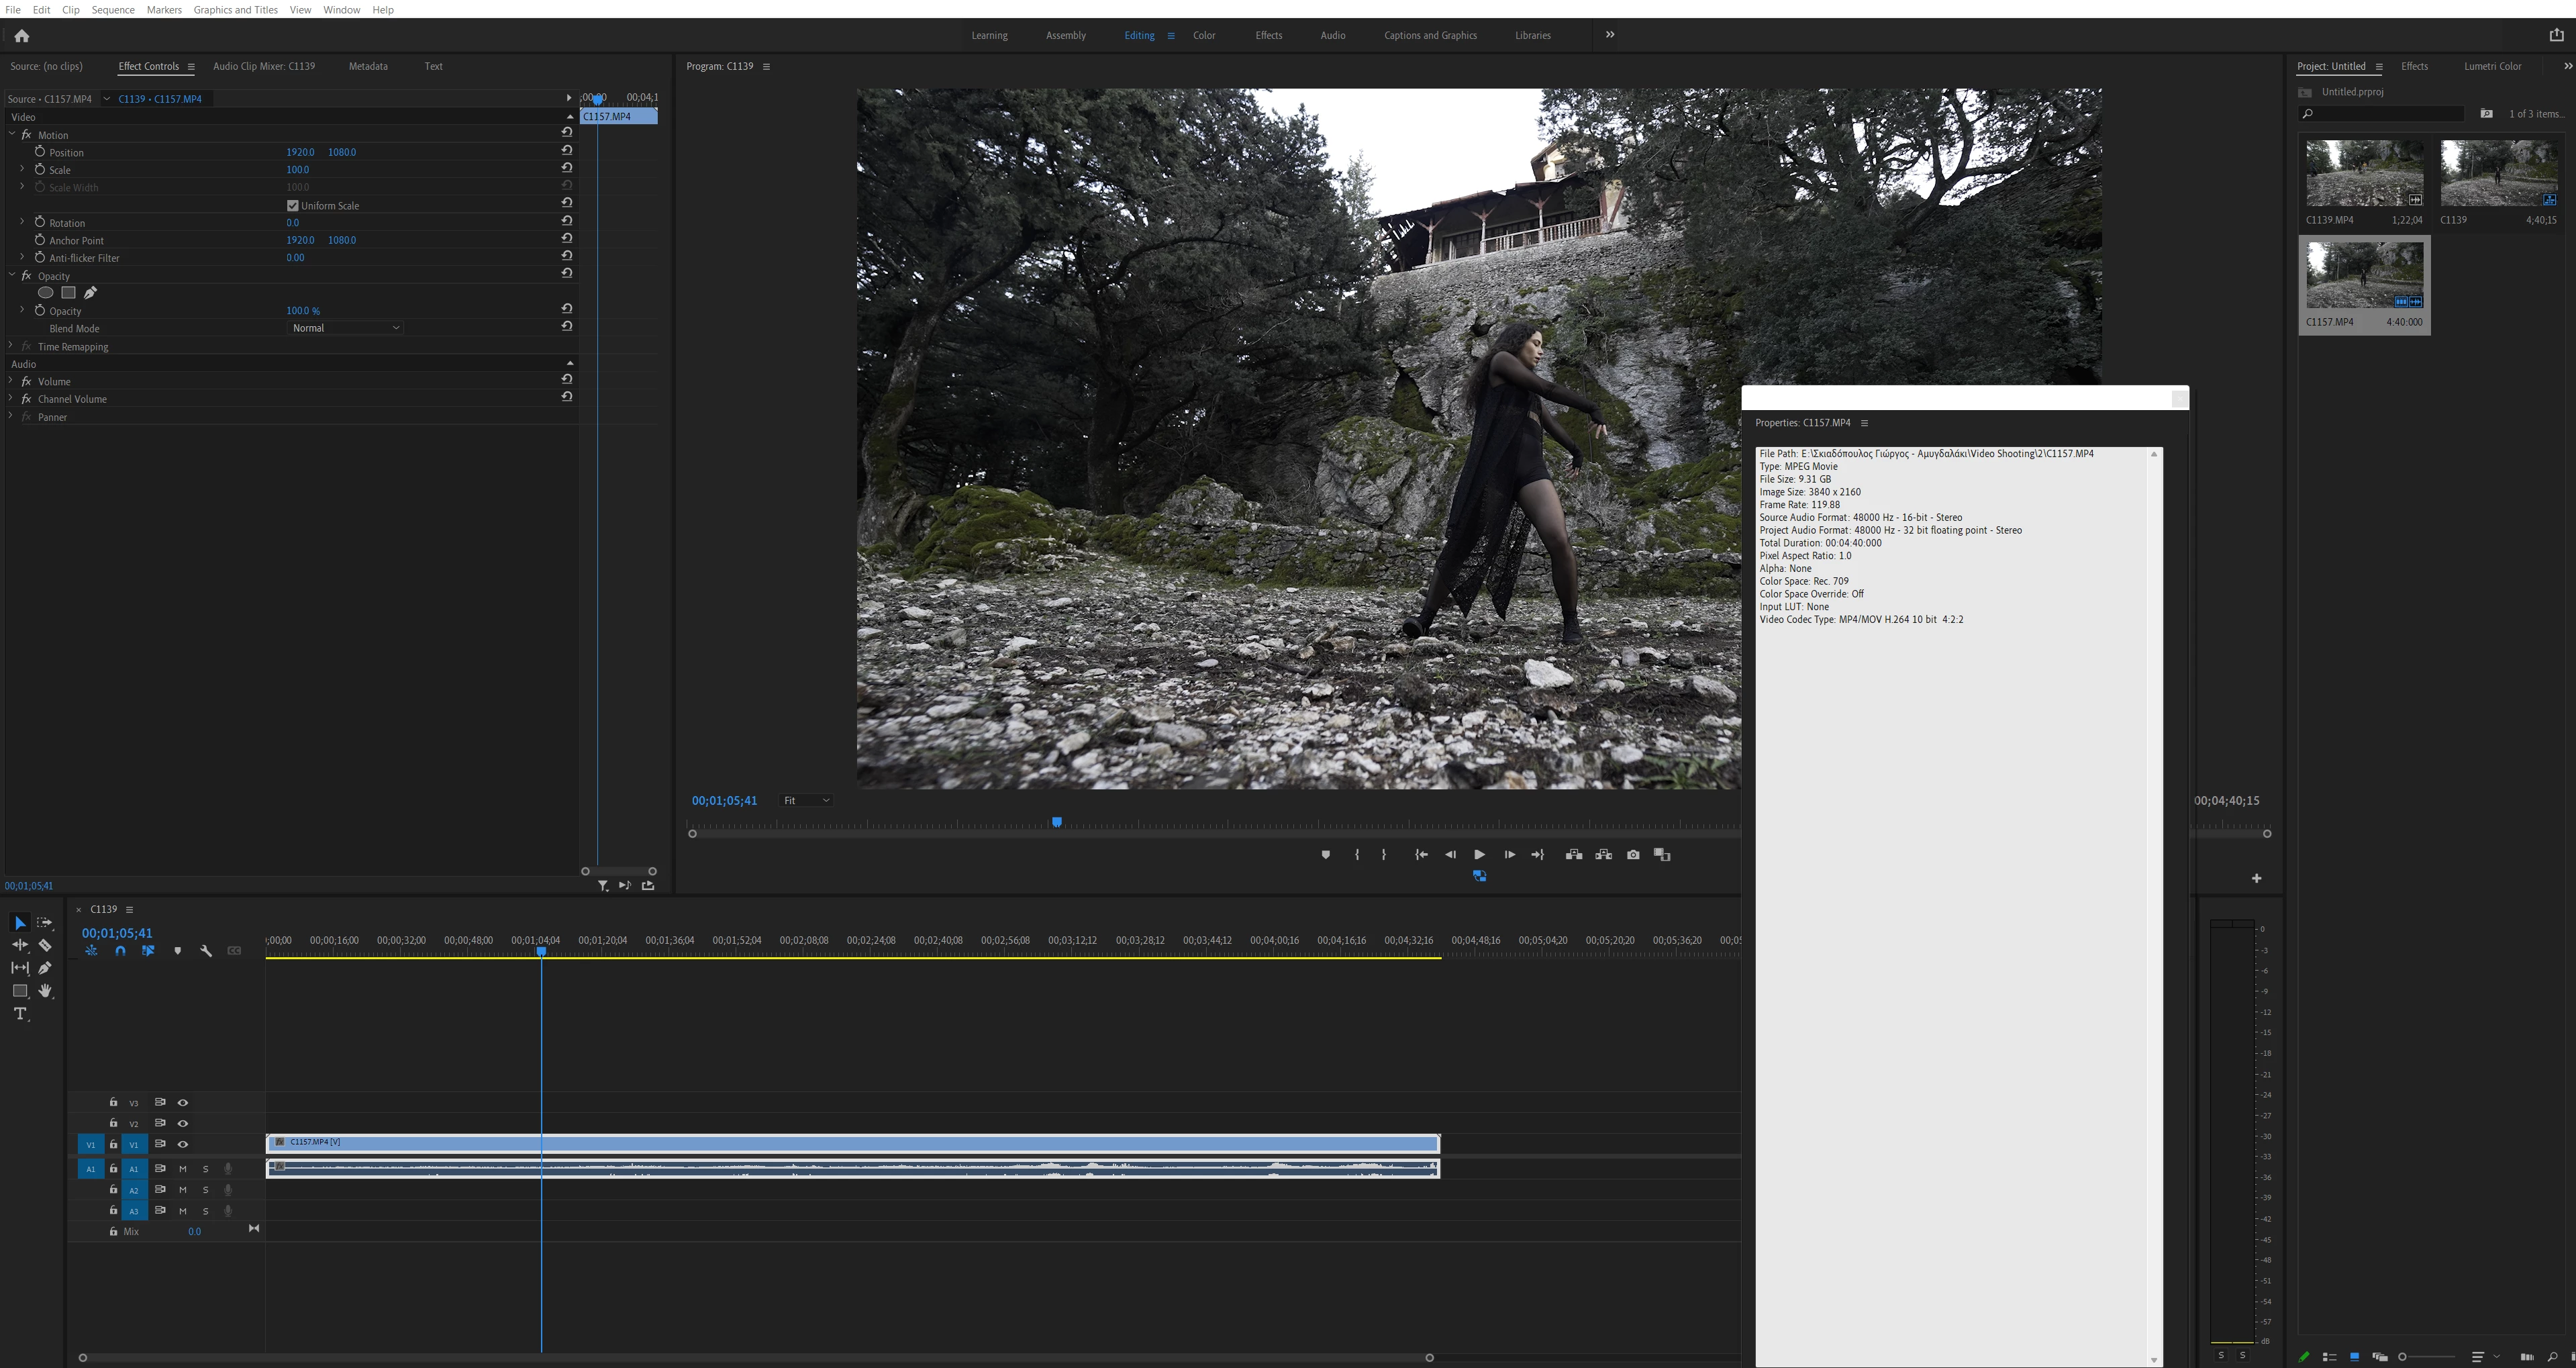Select the Razor tool
2576x1368 pixels.
(45, 945)
